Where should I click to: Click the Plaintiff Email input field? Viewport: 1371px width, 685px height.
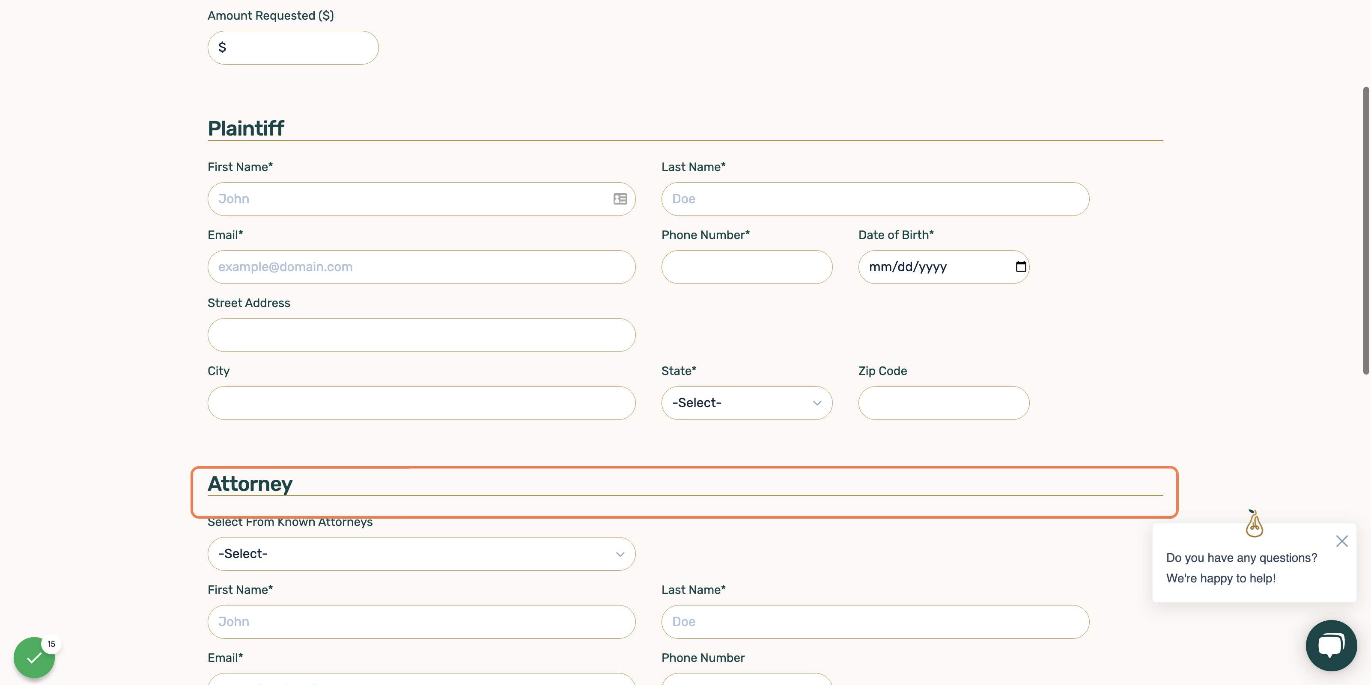click(x=421, y=267)
